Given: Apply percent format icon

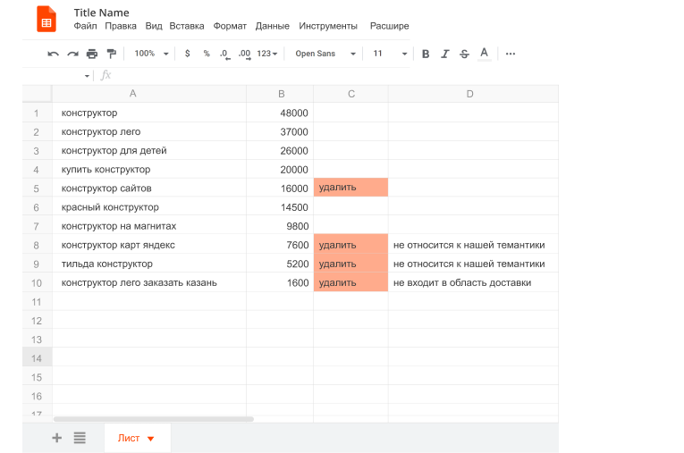Looking at the screenshot, I should pos(207,54).
